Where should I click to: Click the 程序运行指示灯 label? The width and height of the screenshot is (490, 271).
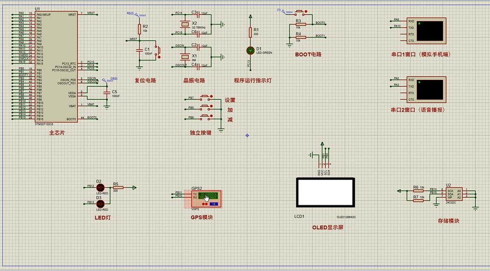click(x=253, y=80)
